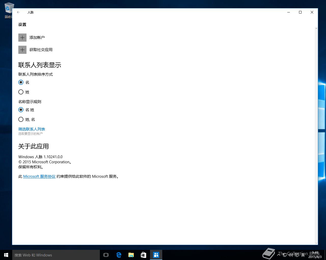Screen dimensions: 326x260
Task: Select the 姓 radio button for sorting
Action: pyautogui.click(x=21, y=92)
